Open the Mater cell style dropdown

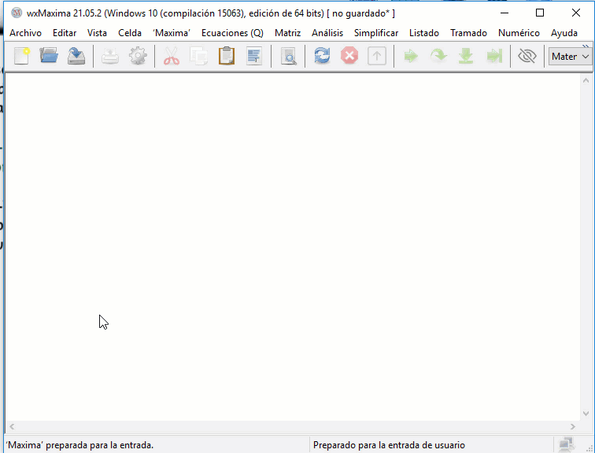tap(570, 57)
